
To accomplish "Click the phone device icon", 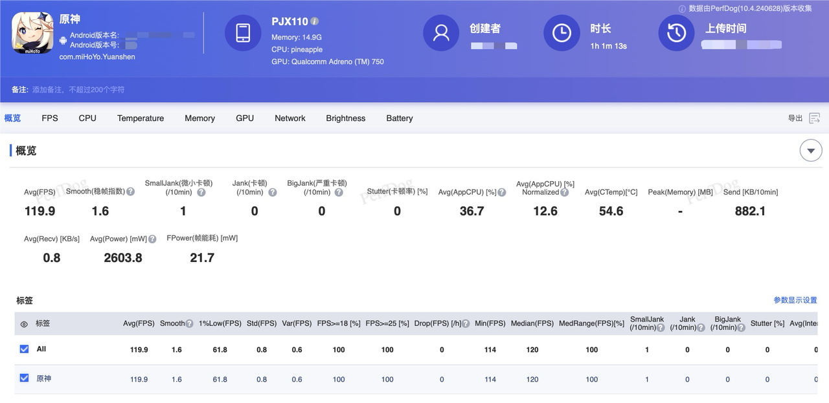I will click(x=243, y=33).
